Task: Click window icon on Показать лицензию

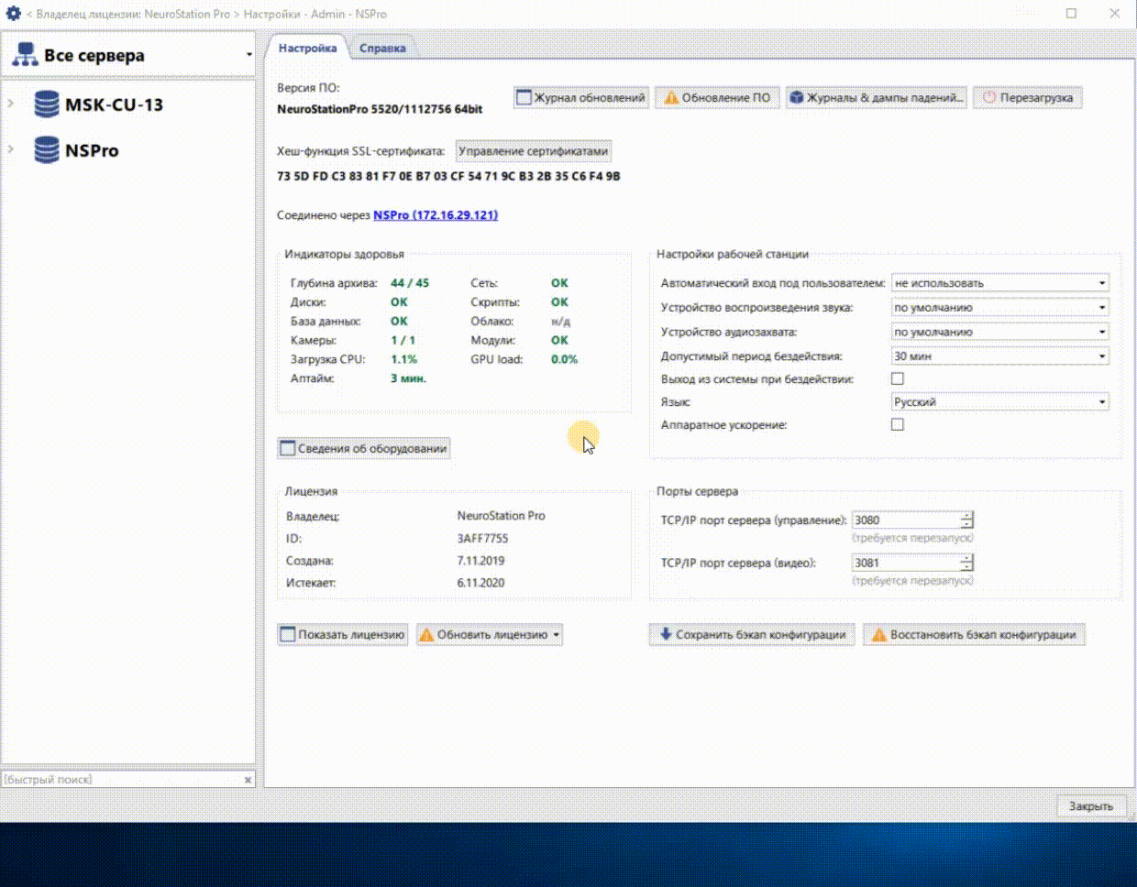Action: click(x=287, y=634)
